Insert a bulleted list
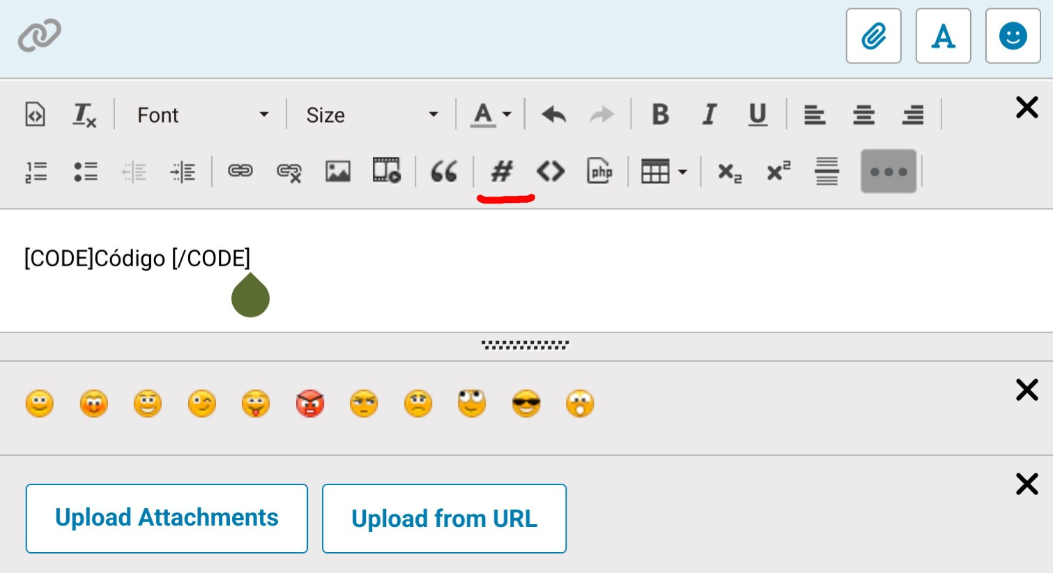The image size is (1053, 573). 85,171
